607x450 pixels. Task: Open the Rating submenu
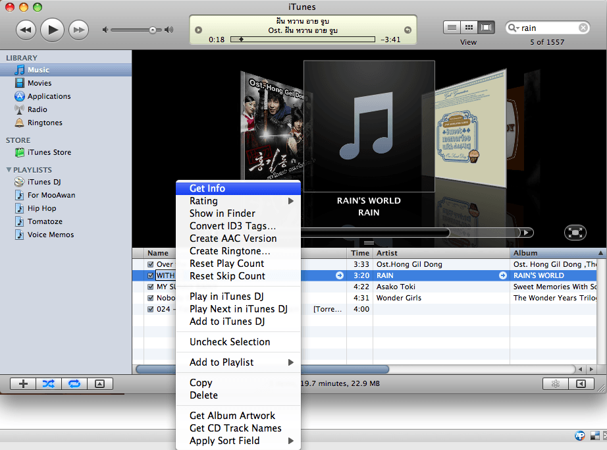(238, 200)
